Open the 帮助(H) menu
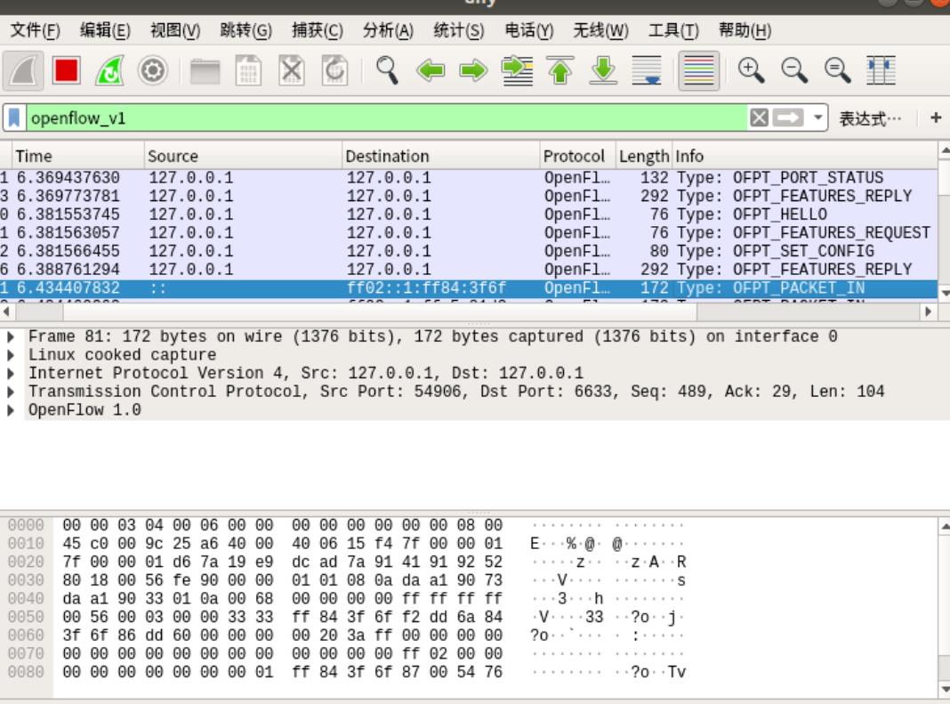 [x=745, y=29]
